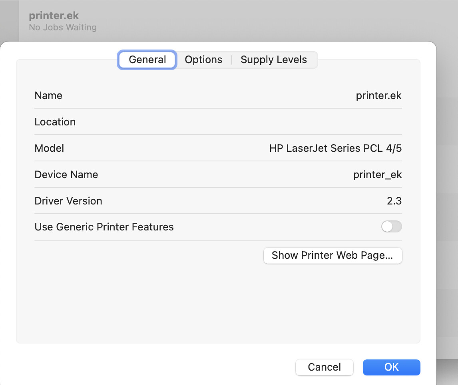The width and height of the screenshot is (458, 385).
Task: Enable the Use Generic Printer Features switch
Action: 391,227
